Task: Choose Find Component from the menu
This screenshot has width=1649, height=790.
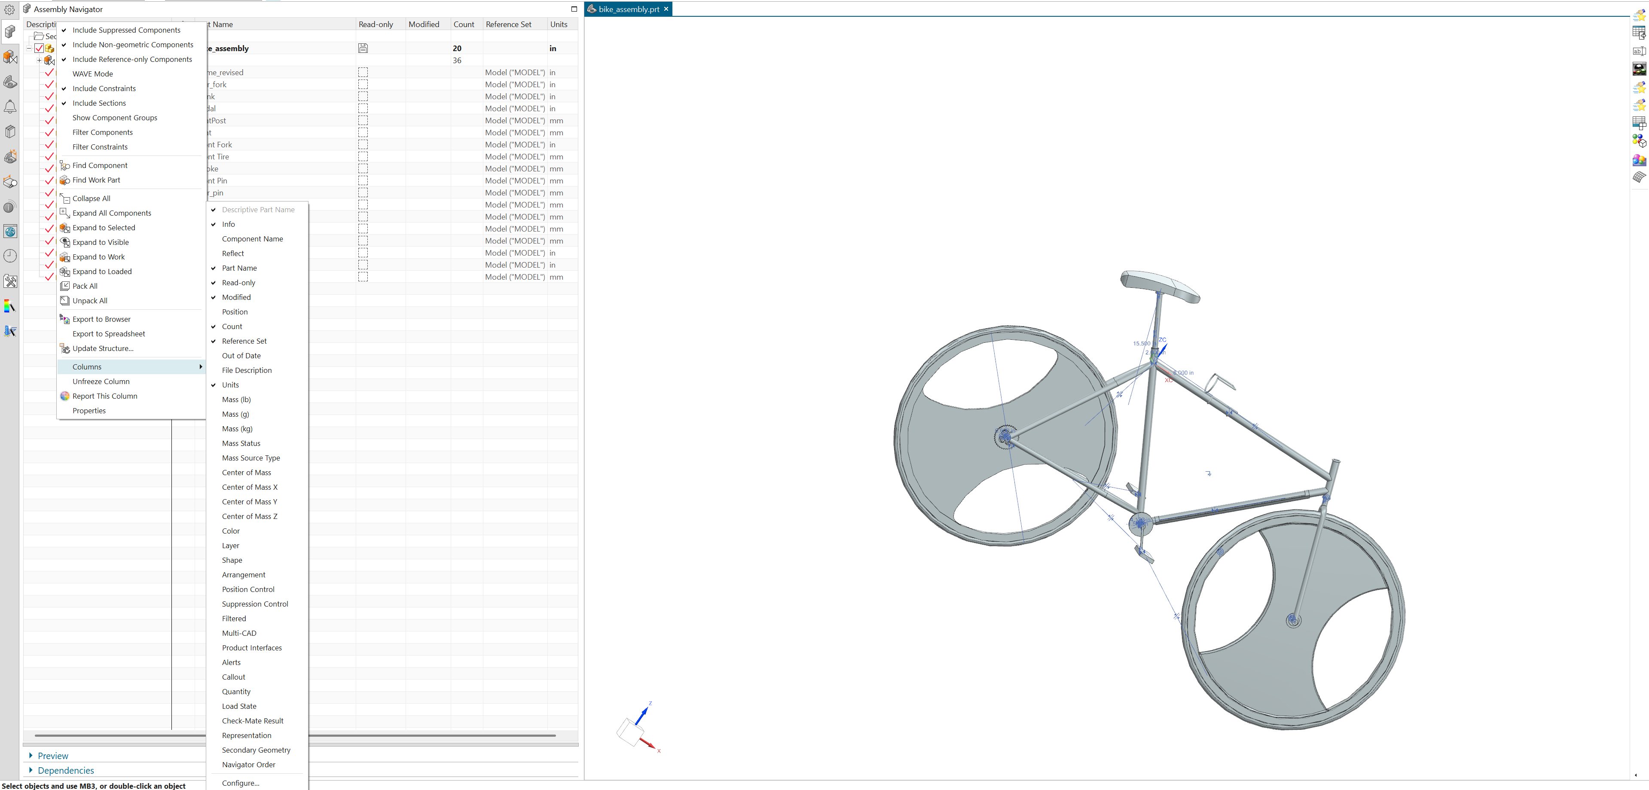Action: coord(100,166)
